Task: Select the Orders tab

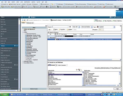Action: point(23,23)
